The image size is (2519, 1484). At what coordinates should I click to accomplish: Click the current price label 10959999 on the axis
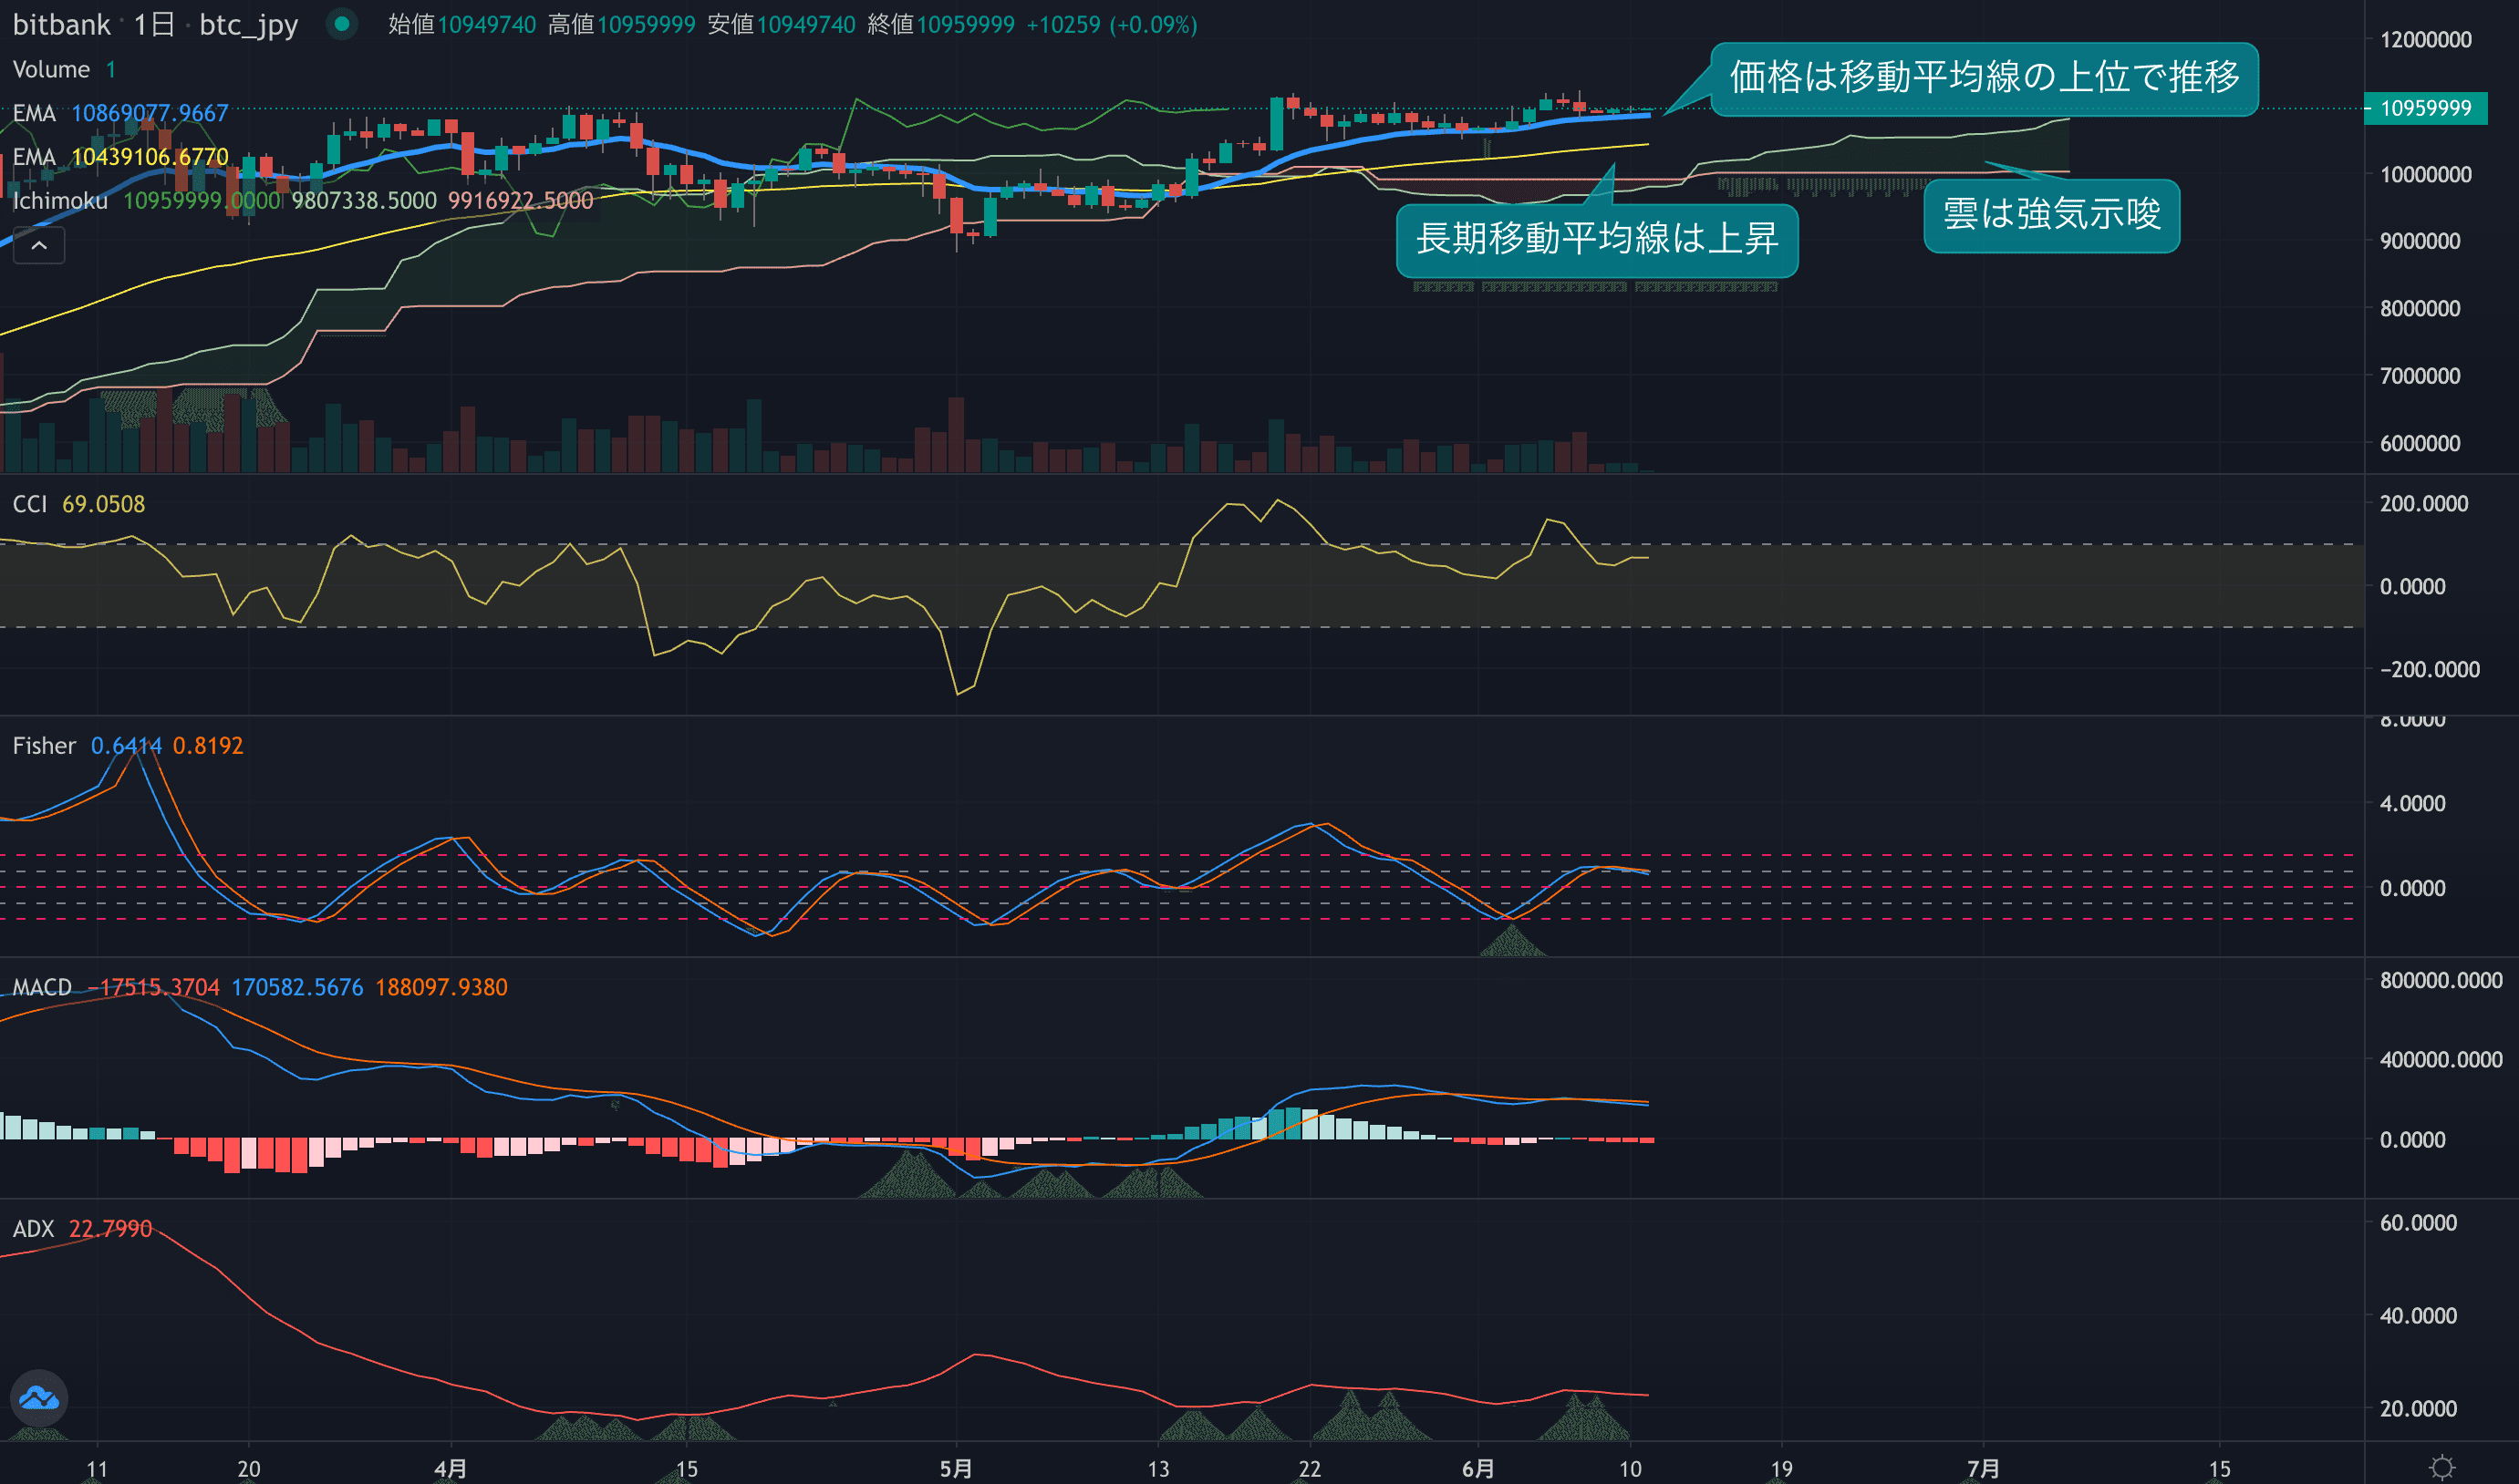point(2425,108)
